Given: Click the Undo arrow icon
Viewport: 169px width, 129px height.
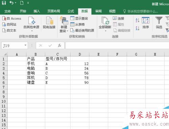Looking at the screenshot, I should (x=11, y=3).
